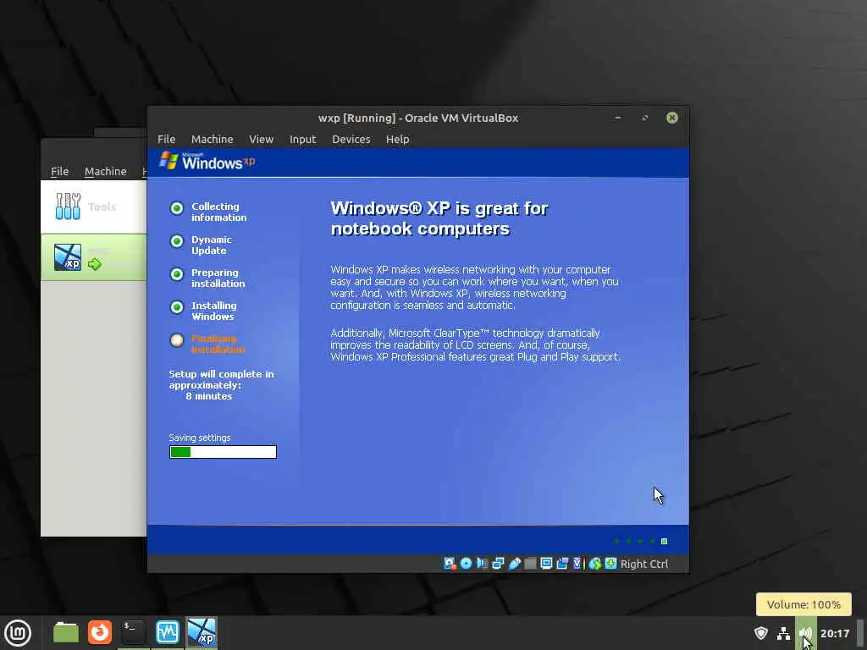Image resolution: width=867 pixels, height=650 pixels.
Task: Maximize the wxp VirtualBox window
Action: tap(644, 118)
